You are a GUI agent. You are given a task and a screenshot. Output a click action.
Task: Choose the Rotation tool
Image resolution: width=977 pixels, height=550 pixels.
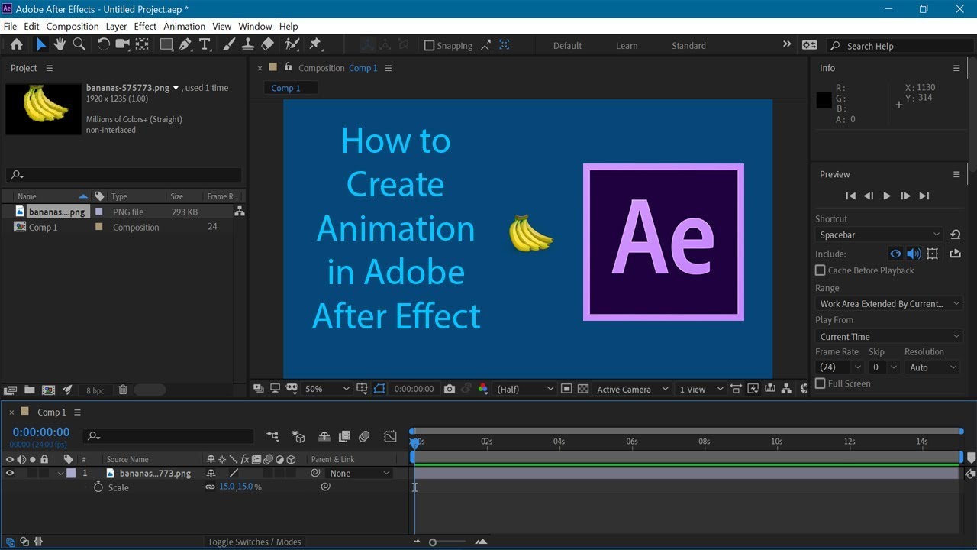(x=104, y=45)
